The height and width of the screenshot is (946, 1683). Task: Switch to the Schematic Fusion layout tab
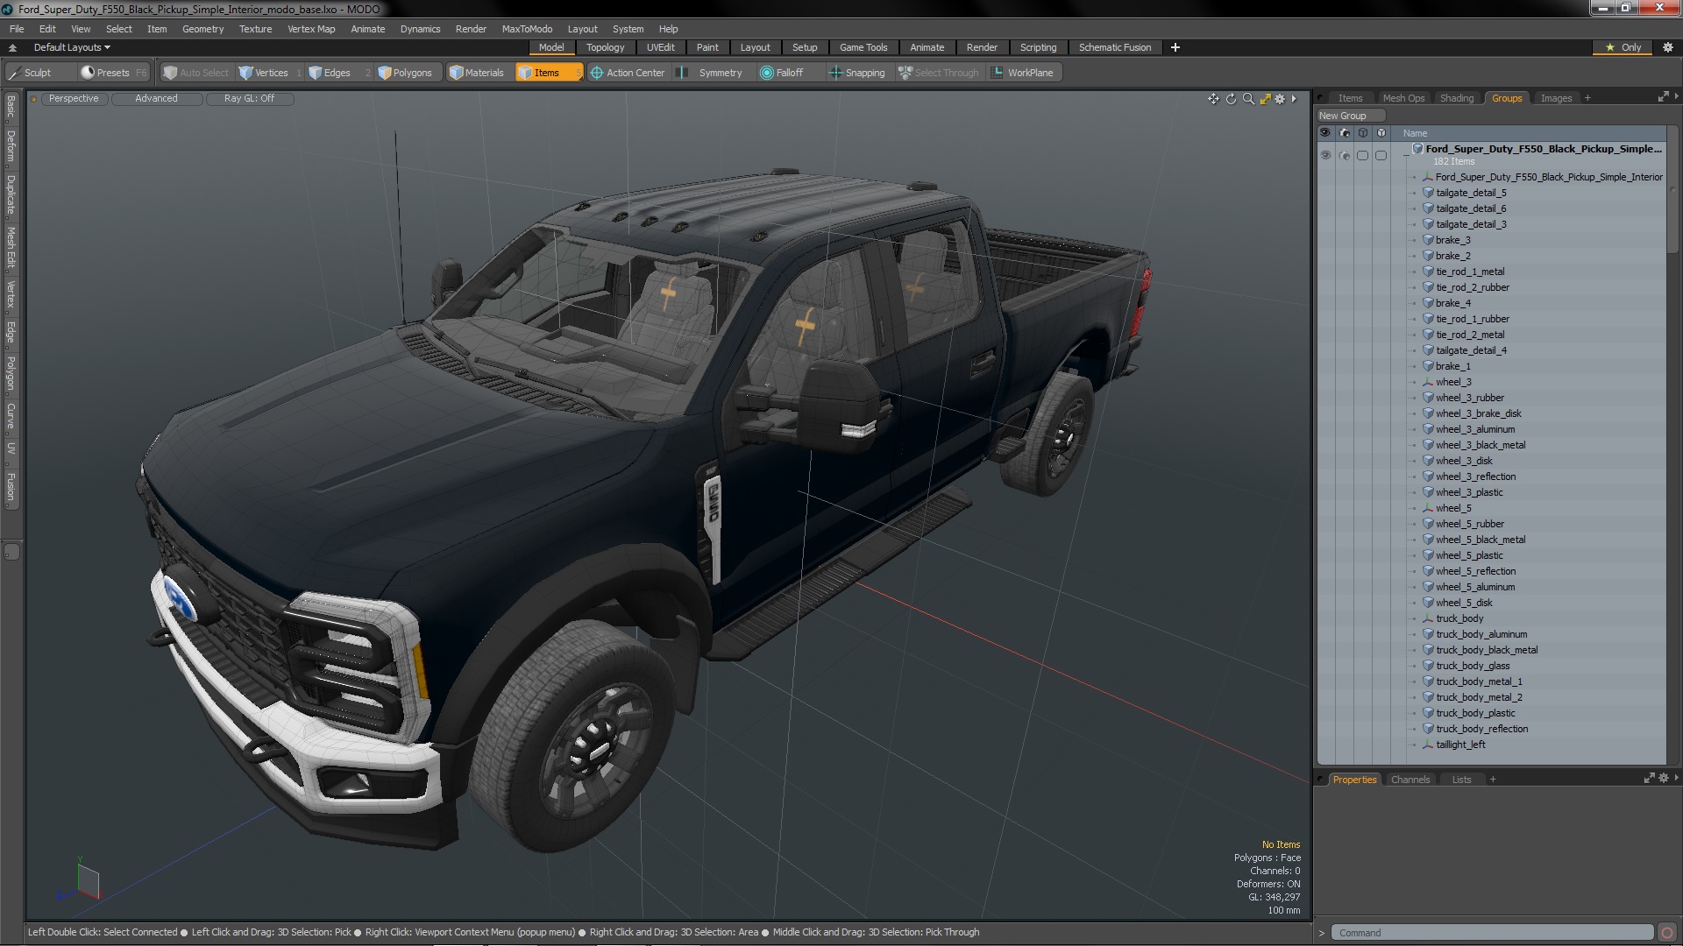coord(1114,47)
